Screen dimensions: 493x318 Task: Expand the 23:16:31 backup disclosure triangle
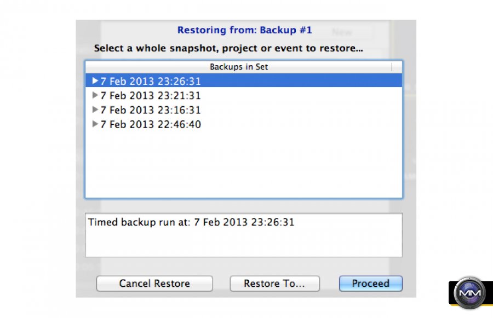(95, 110)
